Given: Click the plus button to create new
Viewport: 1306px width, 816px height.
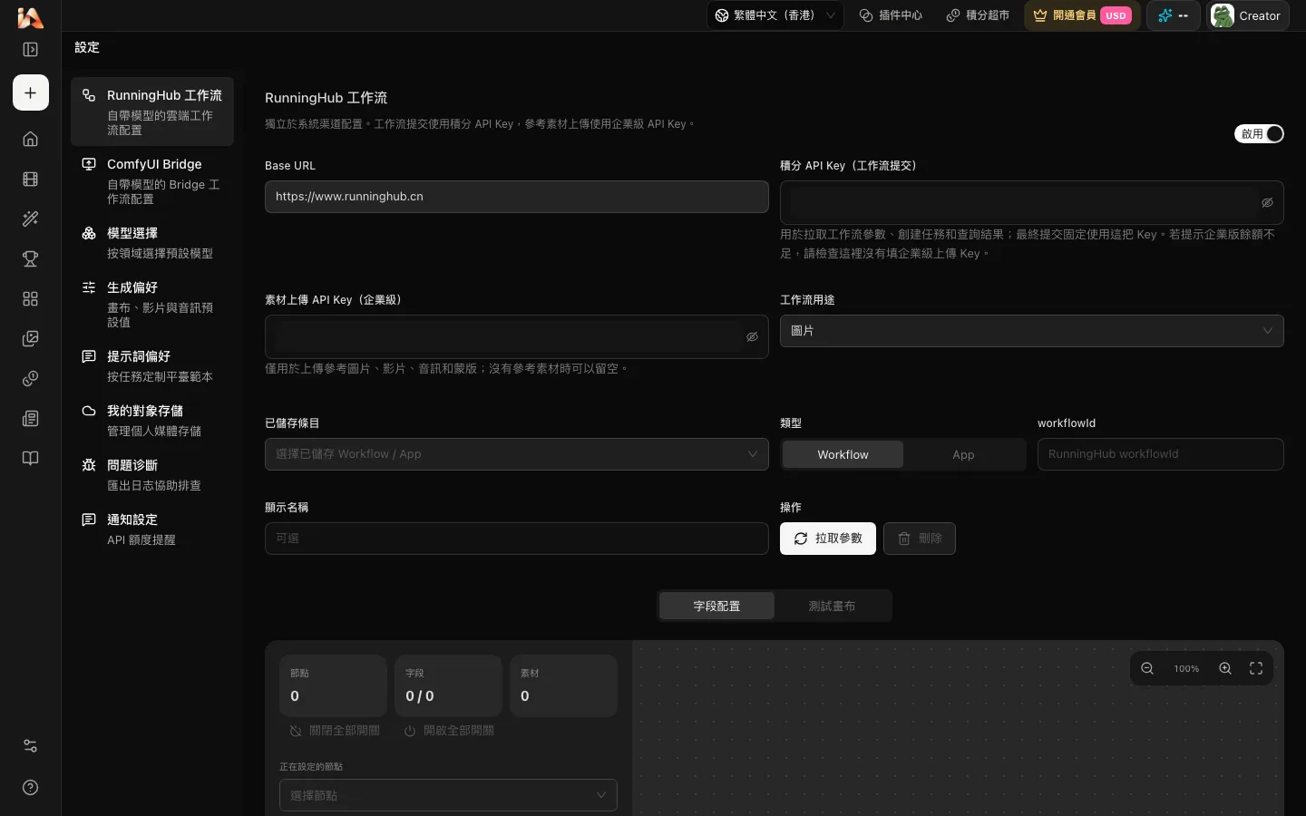Looking at the screenshot, I should click(31, 92).
